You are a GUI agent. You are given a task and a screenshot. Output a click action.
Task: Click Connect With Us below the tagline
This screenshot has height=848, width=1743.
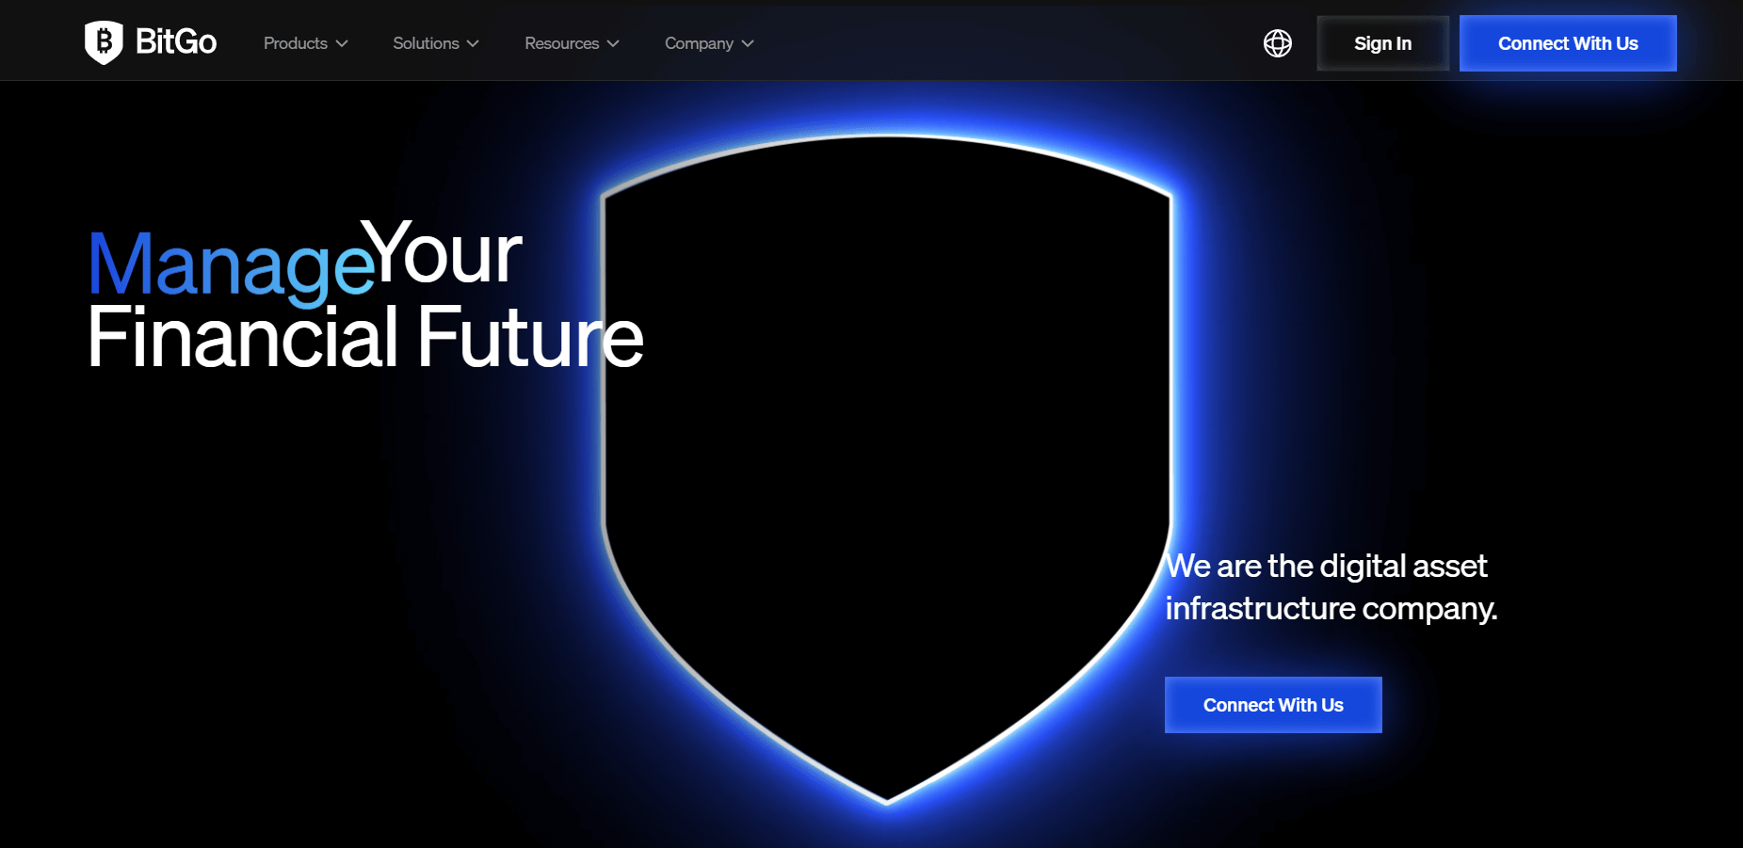(x=1272, y=705)
